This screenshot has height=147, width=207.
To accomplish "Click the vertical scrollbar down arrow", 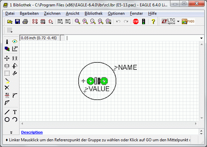I will (x=202, y=118).
